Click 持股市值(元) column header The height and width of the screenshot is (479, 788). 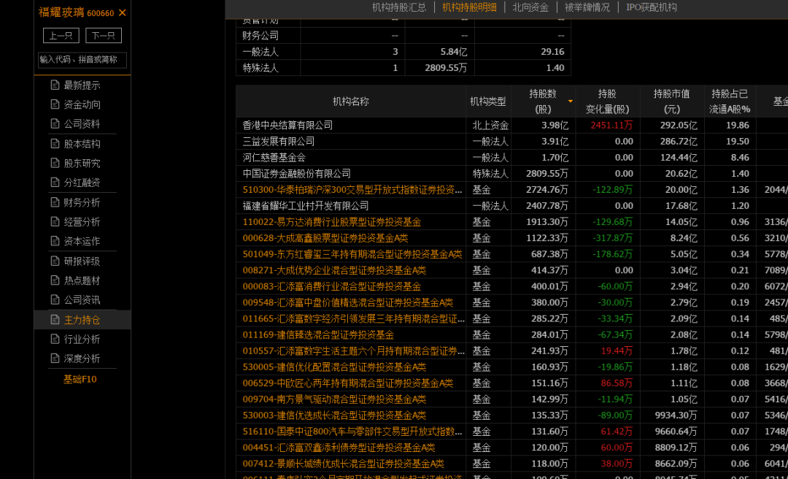tap(672, 101)
